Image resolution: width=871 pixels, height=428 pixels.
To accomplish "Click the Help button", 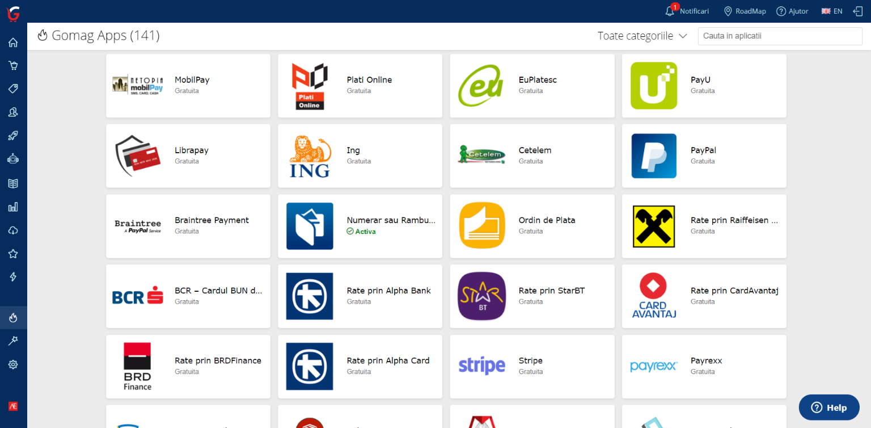I will click(x=829, y=408).
